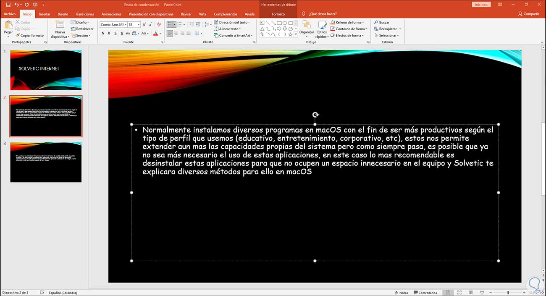Image resolution: width=546 pixels, height=296 pixels.
Task: Click the Pegar paste icon
Action: coord(8,25)
